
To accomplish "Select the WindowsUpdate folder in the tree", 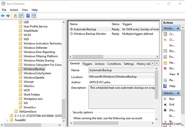I will 34,78.
